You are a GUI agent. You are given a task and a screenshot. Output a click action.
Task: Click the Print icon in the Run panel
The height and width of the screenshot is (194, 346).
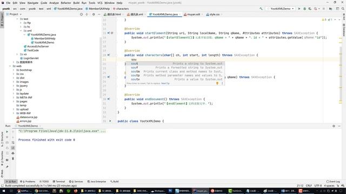(13, 153)
